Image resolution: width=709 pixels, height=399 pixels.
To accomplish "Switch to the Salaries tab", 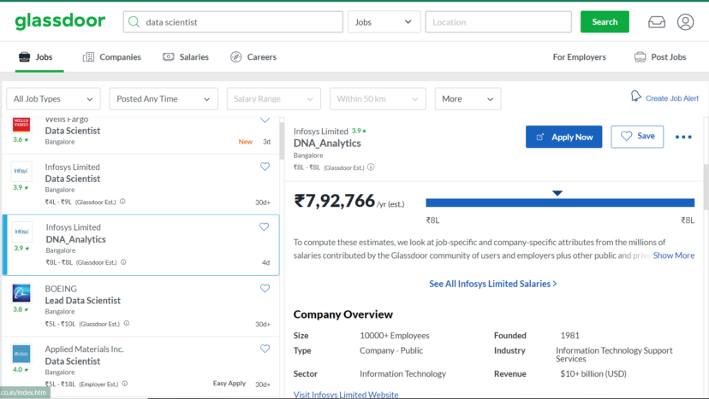I will pos(186,57).
